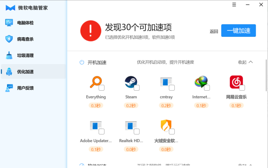Click the 垃圾清理 broom icon
Image resolution: width=268 pixels, height=168 pixels.
click(9, 55)
